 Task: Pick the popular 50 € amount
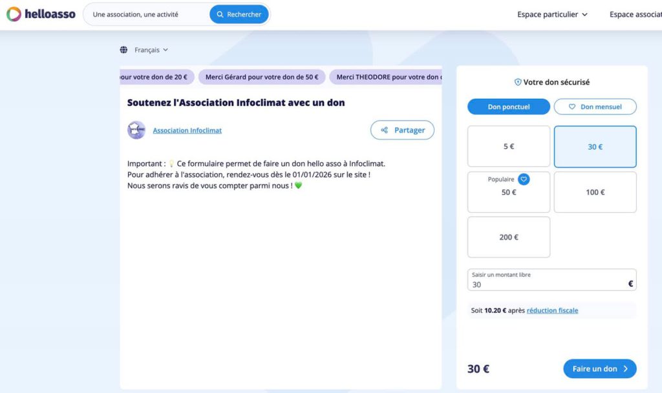[x=508, y=193]
